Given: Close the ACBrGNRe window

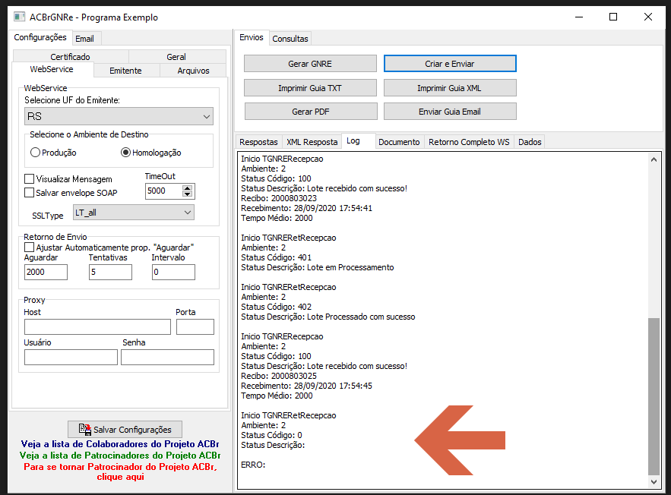Looking at the screenshot, I should click(648, 17).
